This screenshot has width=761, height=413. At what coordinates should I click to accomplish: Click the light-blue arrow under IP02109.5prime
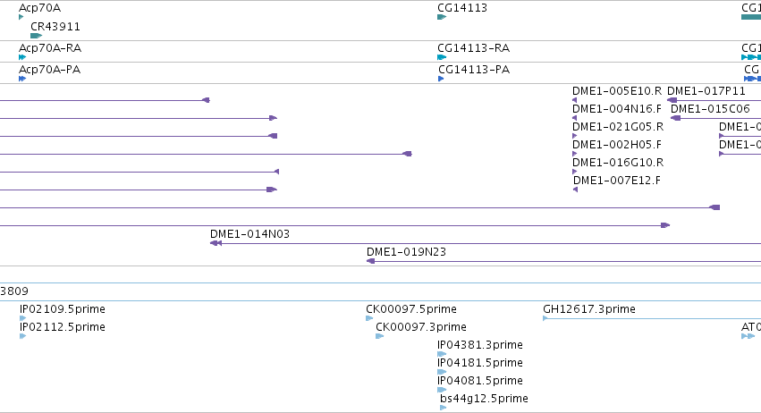click(x=23, y=318)
